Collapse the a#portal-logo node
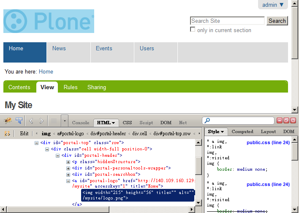Screen dimensions: 299x213 click(68, 181)
